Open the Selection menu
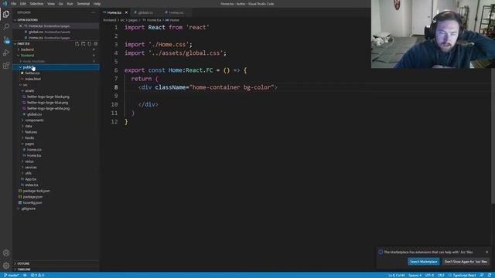495x278 pixels. [x=36, y=4]
